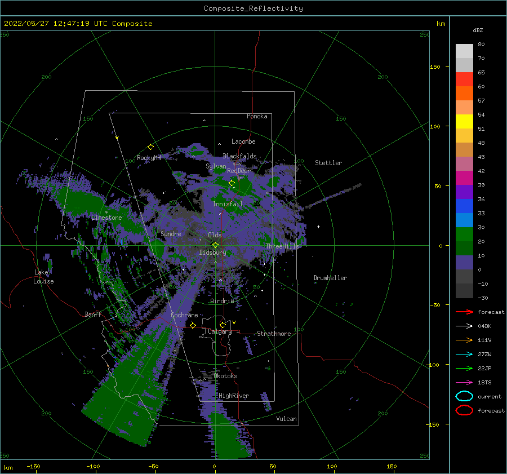The height and width of the screenshot is (474, 507).
Task: Select yellow diamond marker above Calgary label
Action: point(223,325)
